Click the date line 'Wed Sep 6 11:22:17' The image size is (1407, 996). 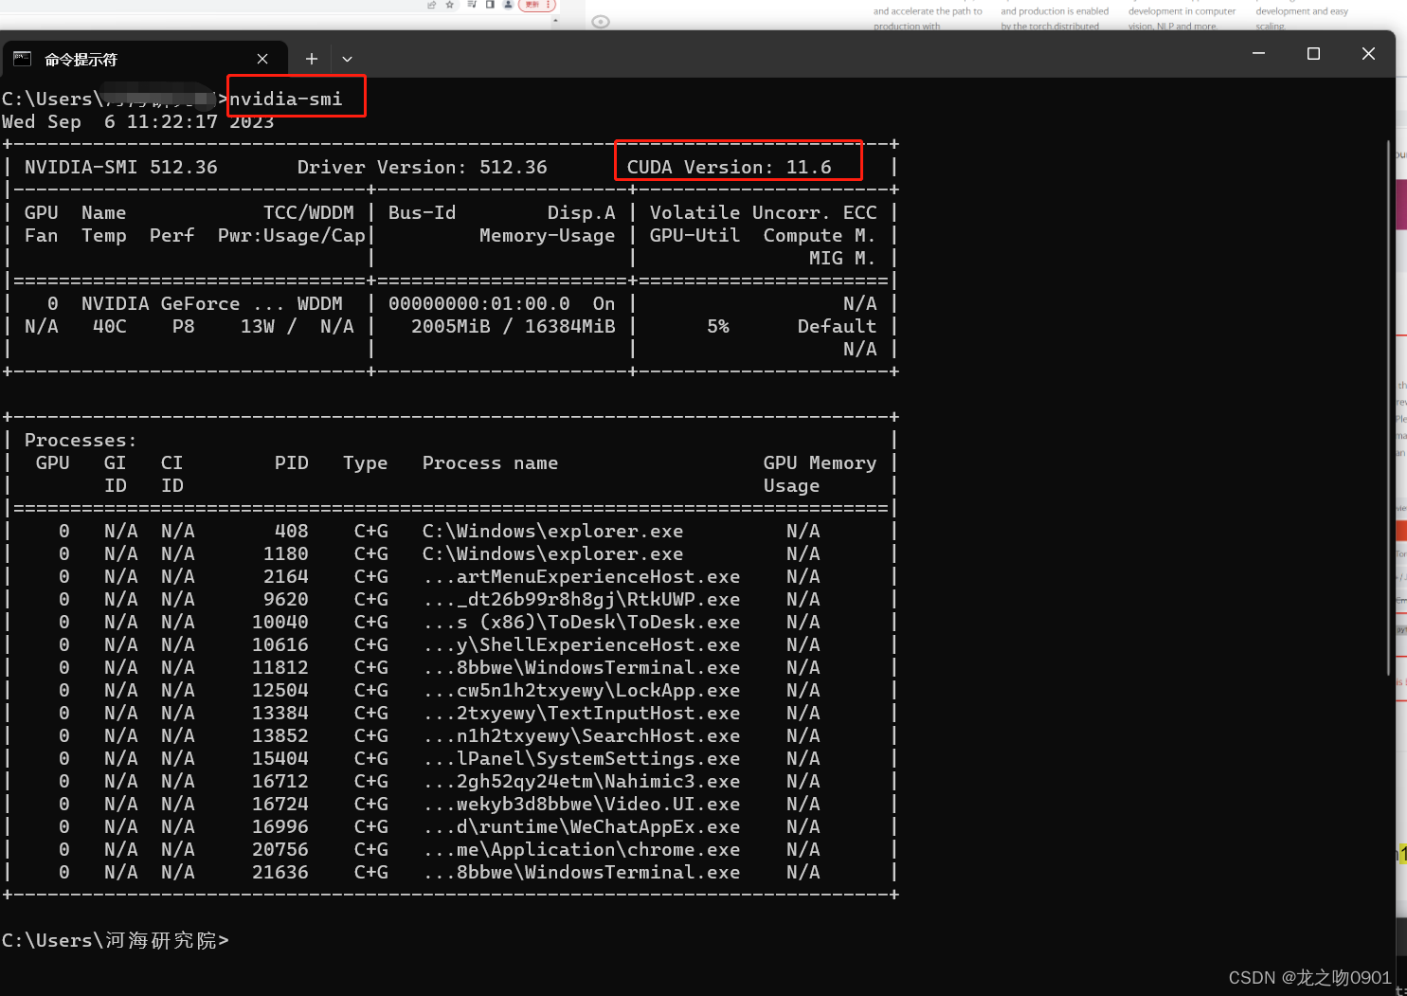tap(110, 121)
